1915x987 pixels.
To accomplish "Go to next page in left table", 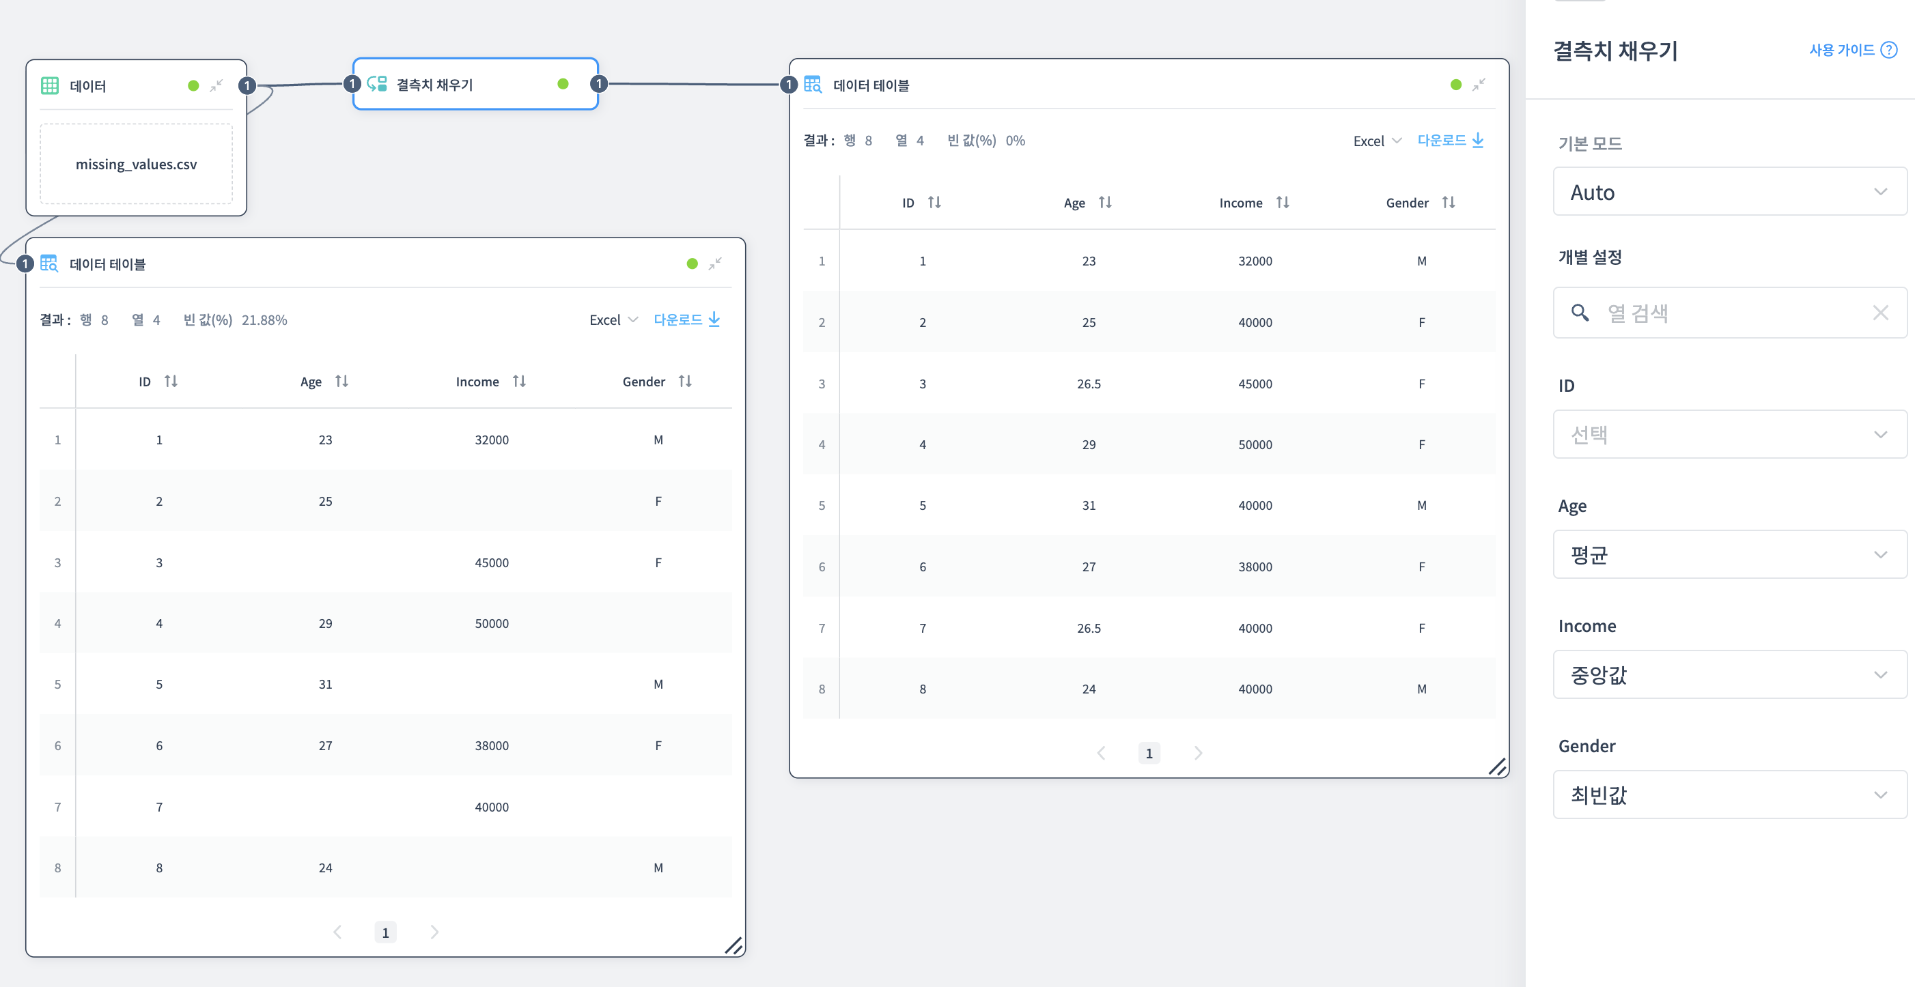I will (434, 932).
